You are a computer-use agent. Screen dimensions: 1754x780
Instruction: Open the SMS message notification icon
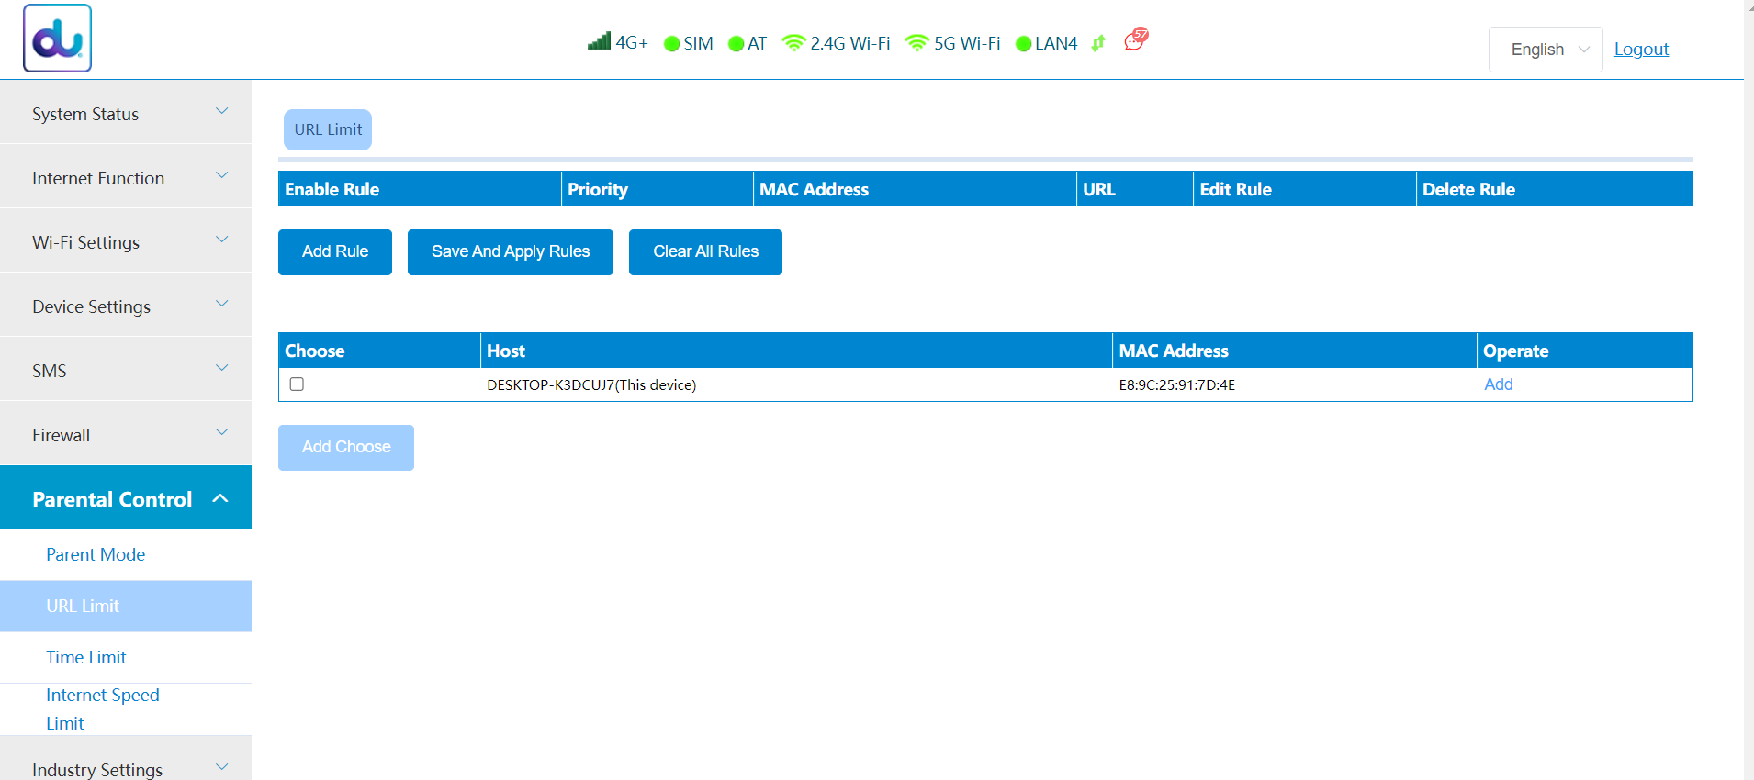tap(1135, 40)
